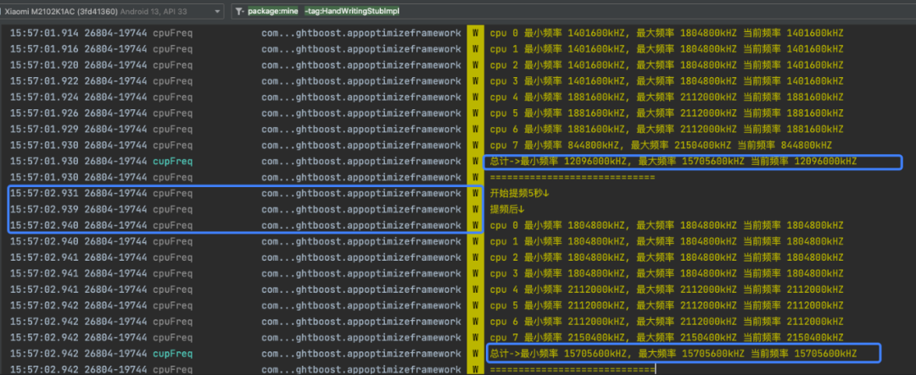Click the W level badge in the 开始提频5秒↓ row
Screen dimensions: 916x375
476,193
